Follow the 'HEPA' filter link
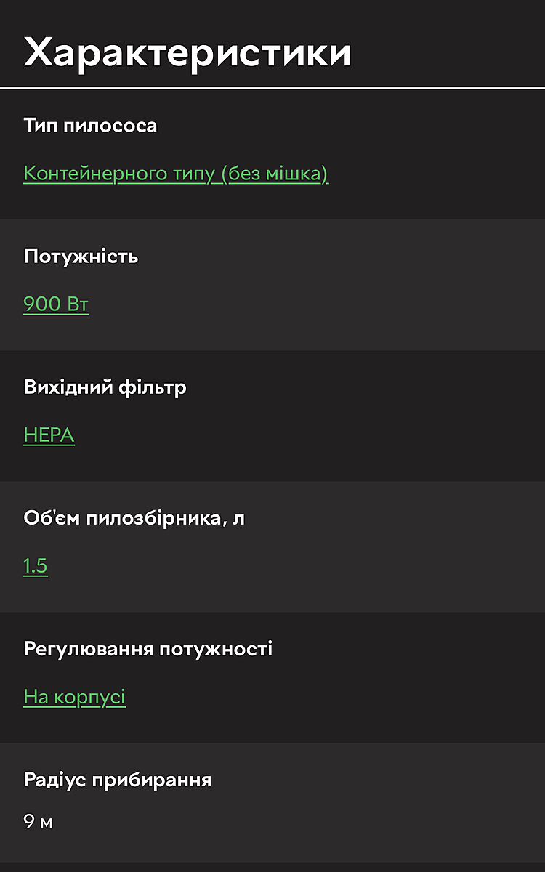The image size is (545, 872). point(49,435)
